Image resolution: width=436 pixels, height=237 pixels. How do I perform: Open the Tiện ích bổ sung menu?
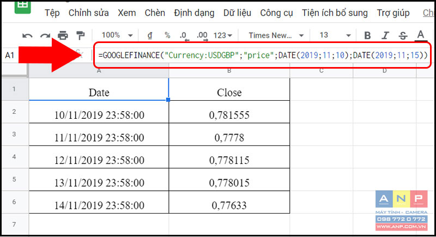335,13
